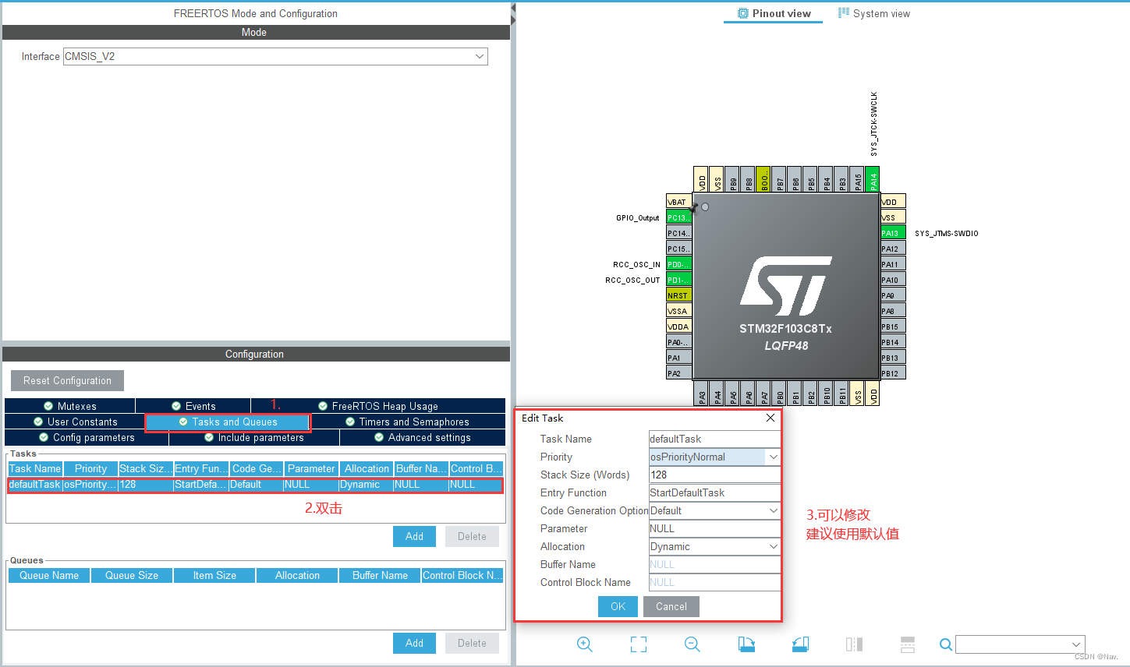Open the Priority osPriorityNormal dropdown
Viewport: 1130px width, 667px height.
(x=714, y=457)
